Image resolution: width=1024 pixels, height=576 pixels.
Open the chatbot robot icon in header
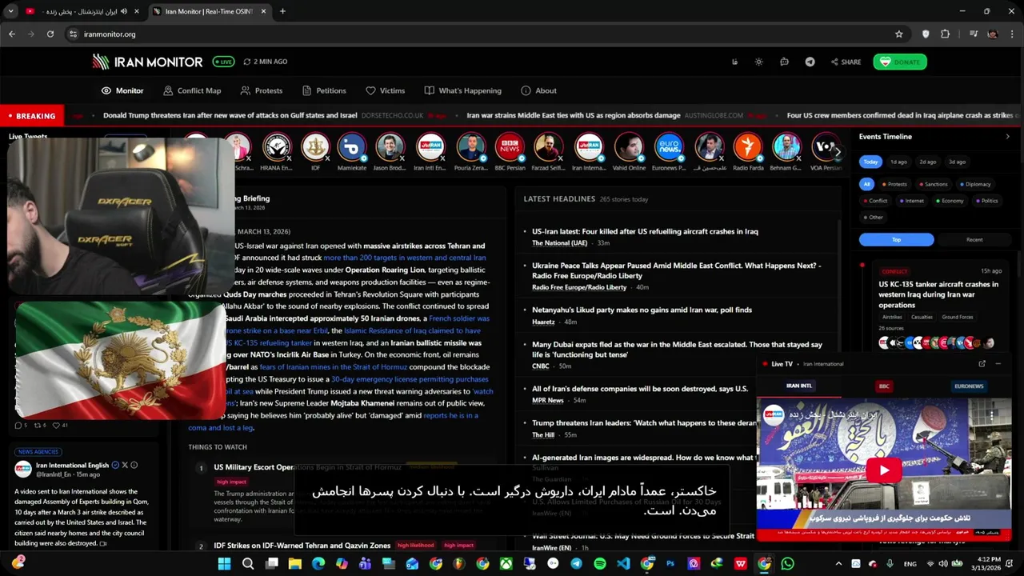(784, 62)
